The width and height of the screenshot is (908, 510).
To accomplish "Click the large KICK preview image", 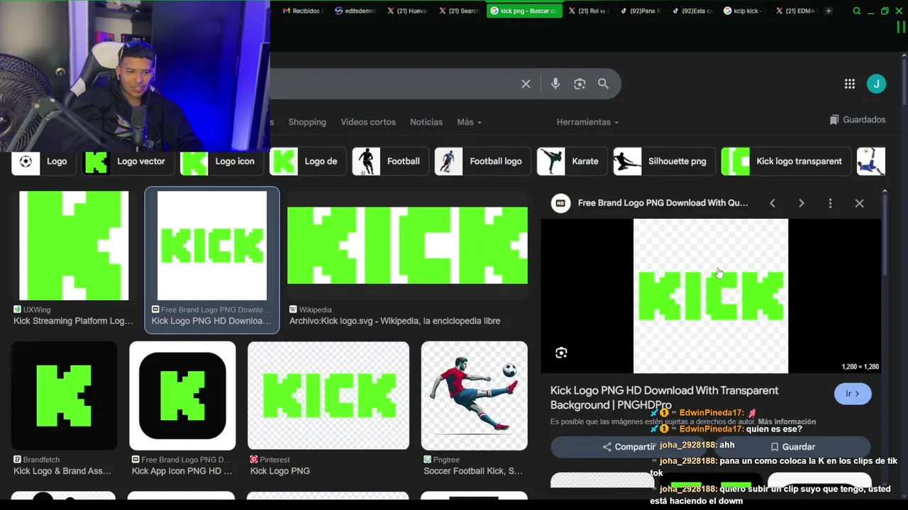I will click(711, 296).
